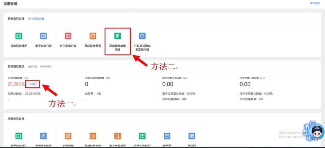The width and height of the screenshot is (325, 148).
Task: Click 红字发票数量：0张 text
Action: pos(251,99)
